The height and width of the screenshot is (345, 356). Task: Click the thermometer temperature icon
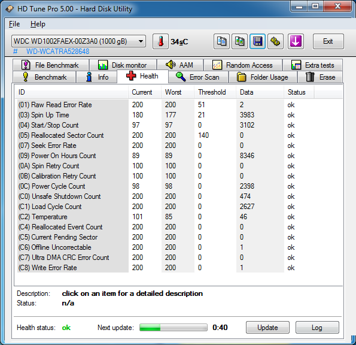(x=160, y=41)
